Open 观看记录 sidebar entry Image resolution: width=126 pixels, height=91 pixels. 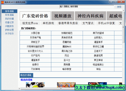(9, 22)
